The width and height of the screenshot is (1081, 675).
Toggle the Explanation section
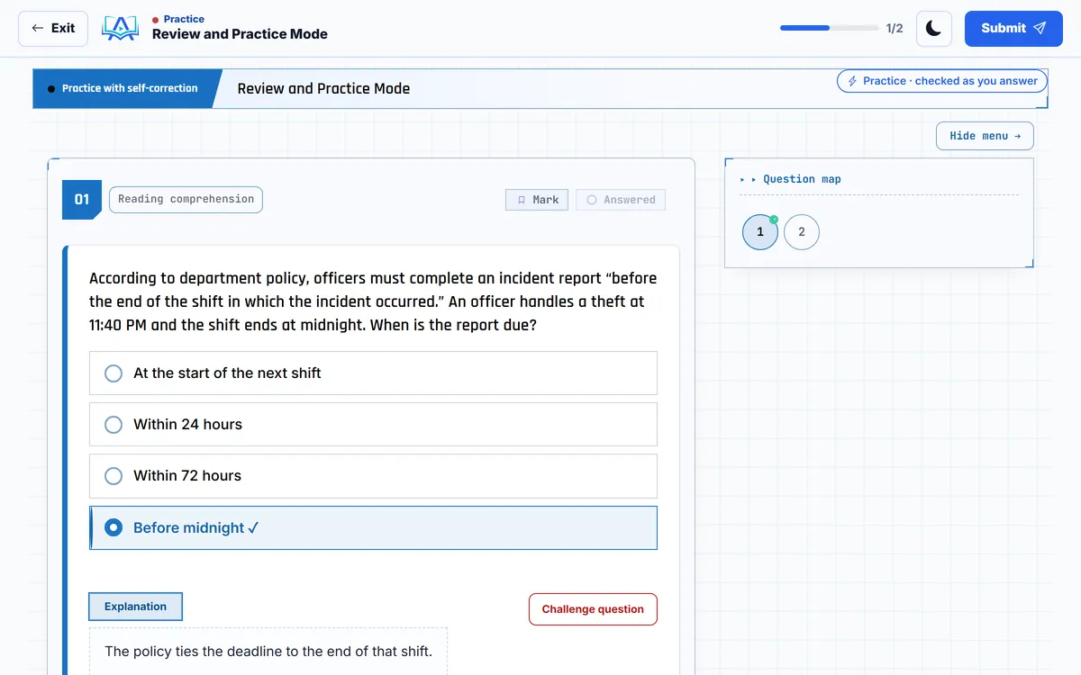click(x=135, y=607)
